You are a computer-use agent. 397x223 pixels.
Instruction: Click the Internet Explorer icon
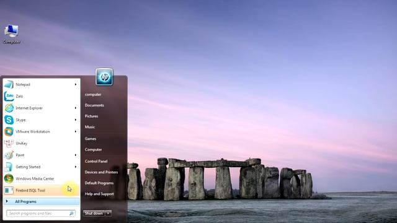click(x=9, y=108)
